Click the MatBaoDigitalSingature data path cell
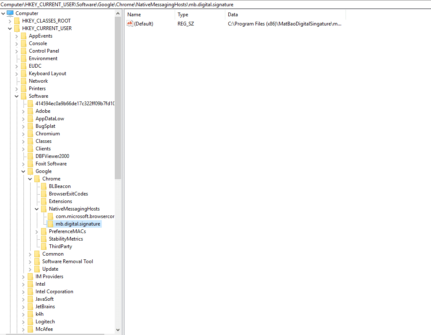The width and height of the screenshot is (431, 335). pos(284,23)
